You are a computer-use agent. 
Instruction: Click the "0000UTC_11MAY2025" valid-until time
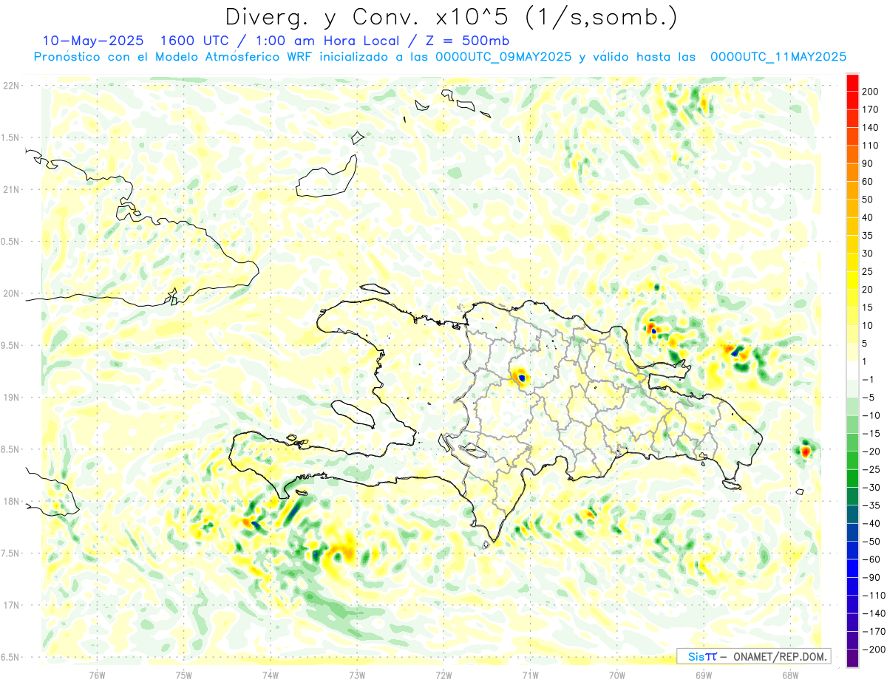[778, 57]
